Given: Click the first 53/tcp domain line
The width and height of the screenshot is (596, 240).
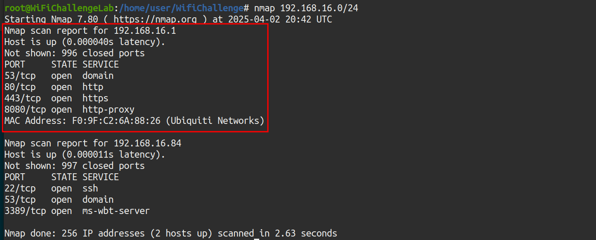Looking at the screenshot, I should 59,76.
